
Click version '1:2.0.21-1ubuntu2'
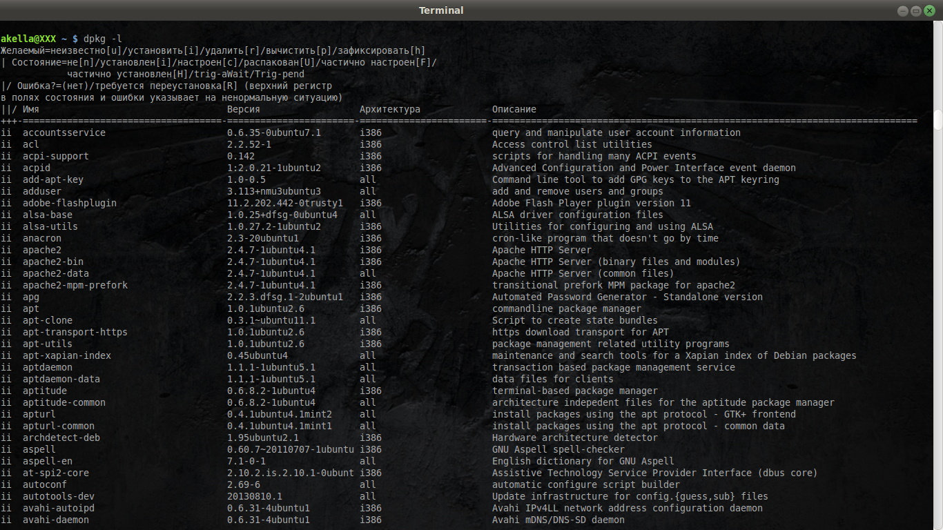pyautogui.click(x=274, y=168)
